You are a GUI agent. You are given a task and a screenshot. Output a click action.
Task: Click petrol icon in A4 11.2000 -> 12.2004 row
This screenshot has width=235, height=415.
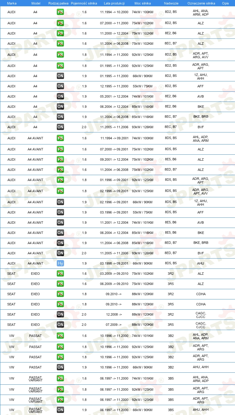60,33
